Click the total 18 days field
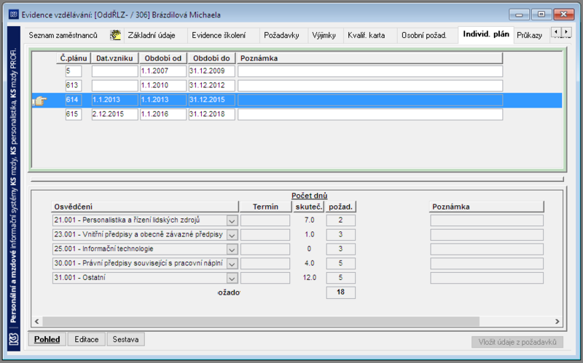583x363 pixels. 340,292
